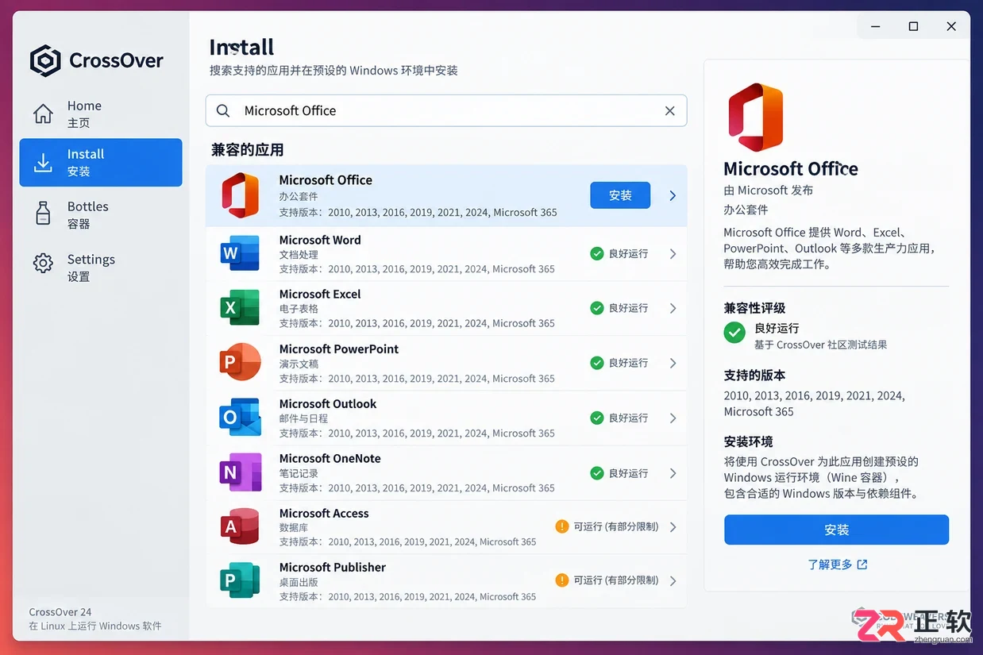Click green checkmark on Microsoft Outlook row
This screenshot has width=983, height=655.
[597, 418]
